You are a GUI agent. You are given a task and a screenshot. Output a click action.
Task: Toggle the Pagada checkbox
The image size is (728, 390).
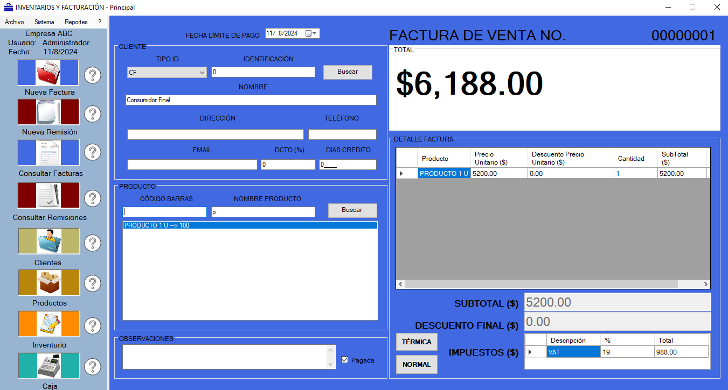coord(345,360)
